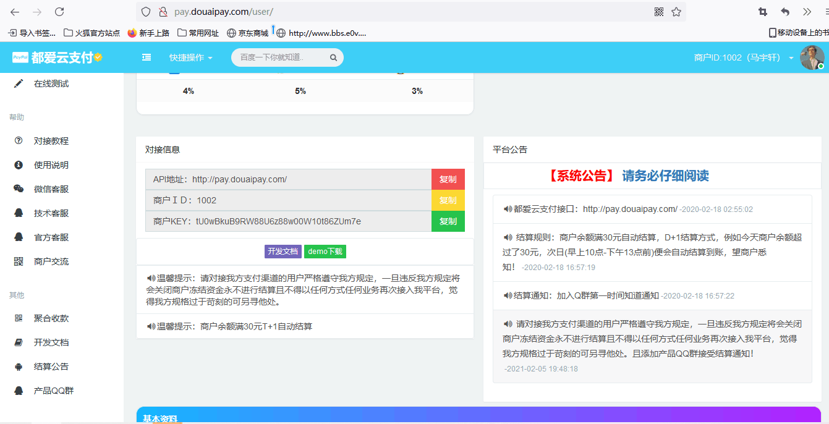Click the 百度一下 search input field
829x424 pixels.
point(278,57)
